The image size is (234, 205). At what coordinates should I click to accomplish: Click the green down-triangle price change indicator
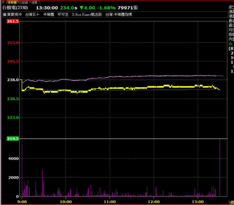[x=82, y=8]
